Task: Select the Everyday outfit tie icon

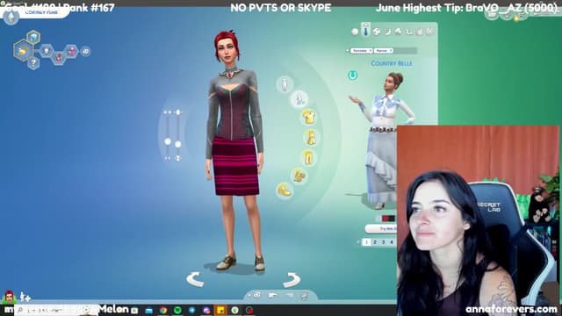Action: 365,31
